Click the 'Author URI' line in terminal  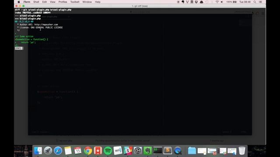pos(38,24)
